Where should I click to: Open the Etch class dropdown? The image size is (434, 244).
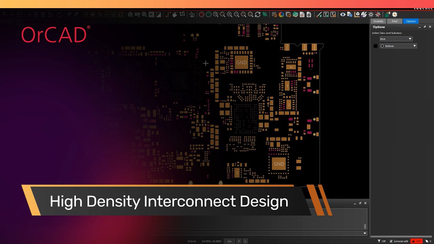coord(396,39)
